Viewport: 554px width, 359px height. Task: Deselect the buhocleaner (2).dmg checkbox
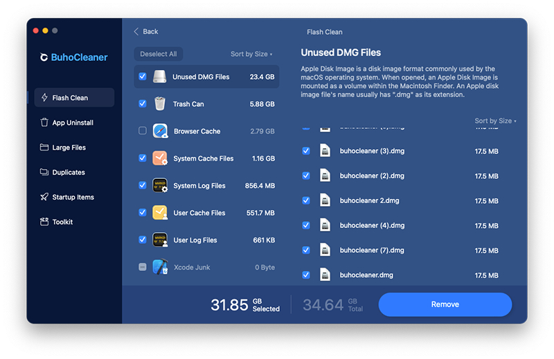point(306,175)
